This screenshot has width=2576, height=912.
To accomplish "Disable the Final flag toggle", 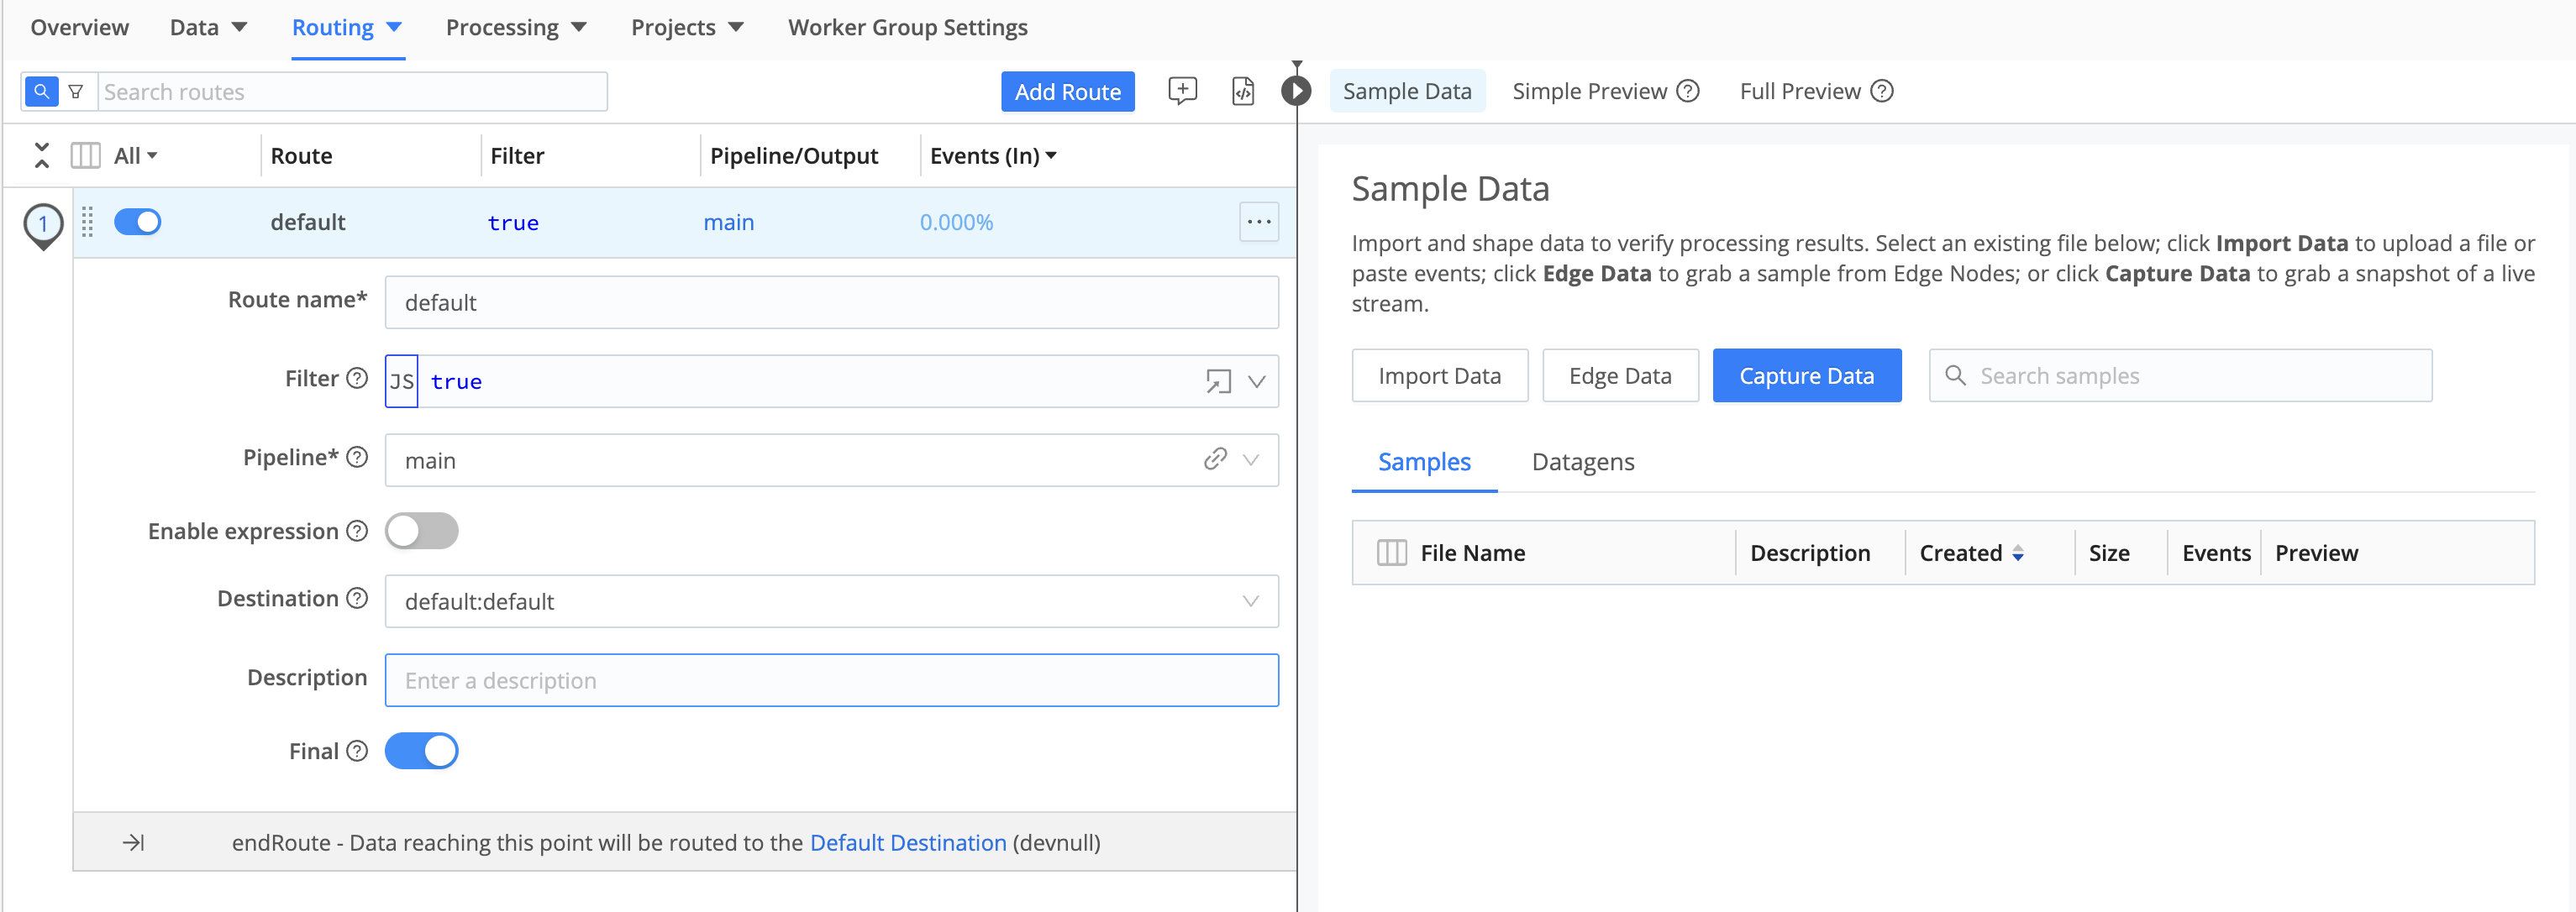I will [x=421, y=750].
